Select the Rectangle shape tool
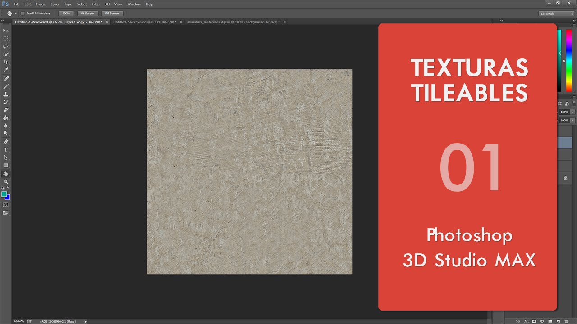 [6, 166]
